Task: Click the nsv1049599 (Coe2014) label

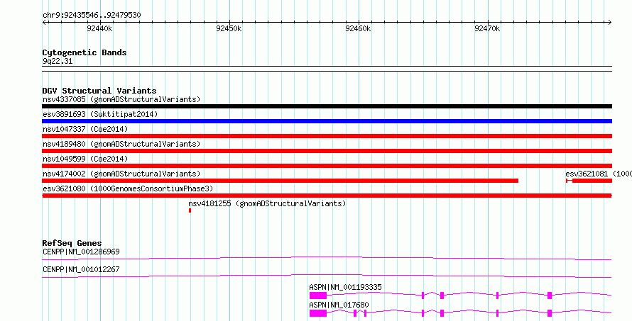Action: pos(85,159)
